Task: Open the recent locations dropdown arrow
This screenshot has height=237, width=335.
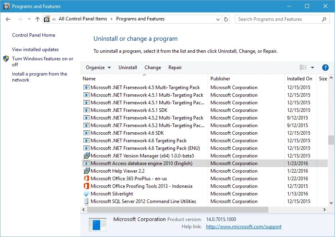Action: pyautogui.click(x=29, y=19)
